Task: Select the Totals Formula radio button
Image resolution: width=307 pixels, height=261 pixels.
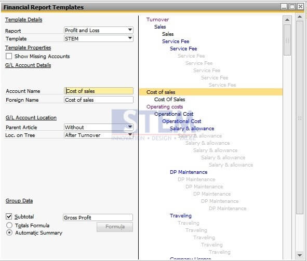Action: [9, 225]
